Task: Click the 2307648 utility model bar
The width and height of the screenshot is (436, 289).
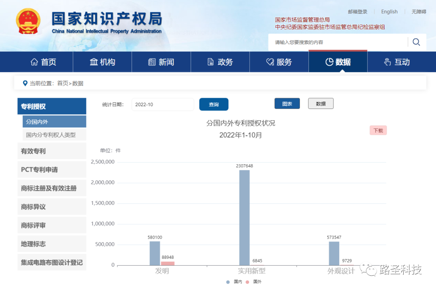Action: (244, 217)
